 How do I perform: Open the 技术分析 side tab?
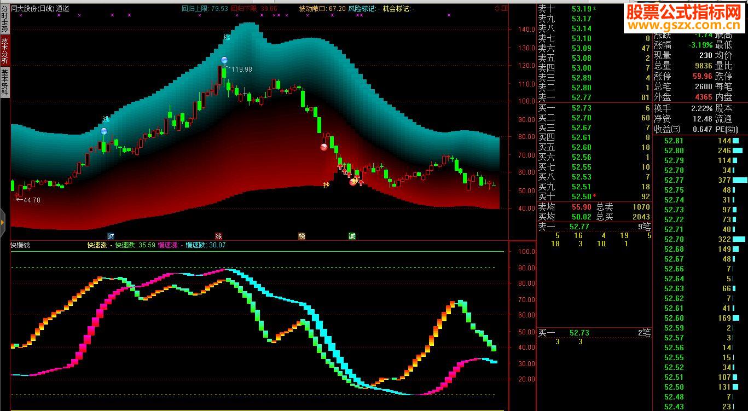[4, 51]
